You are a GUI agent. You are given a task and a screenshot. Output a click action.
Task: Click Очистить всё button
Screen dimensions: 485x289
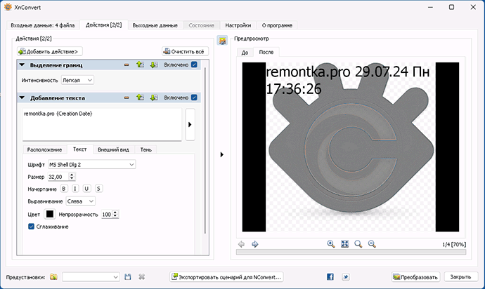point(186,51)
